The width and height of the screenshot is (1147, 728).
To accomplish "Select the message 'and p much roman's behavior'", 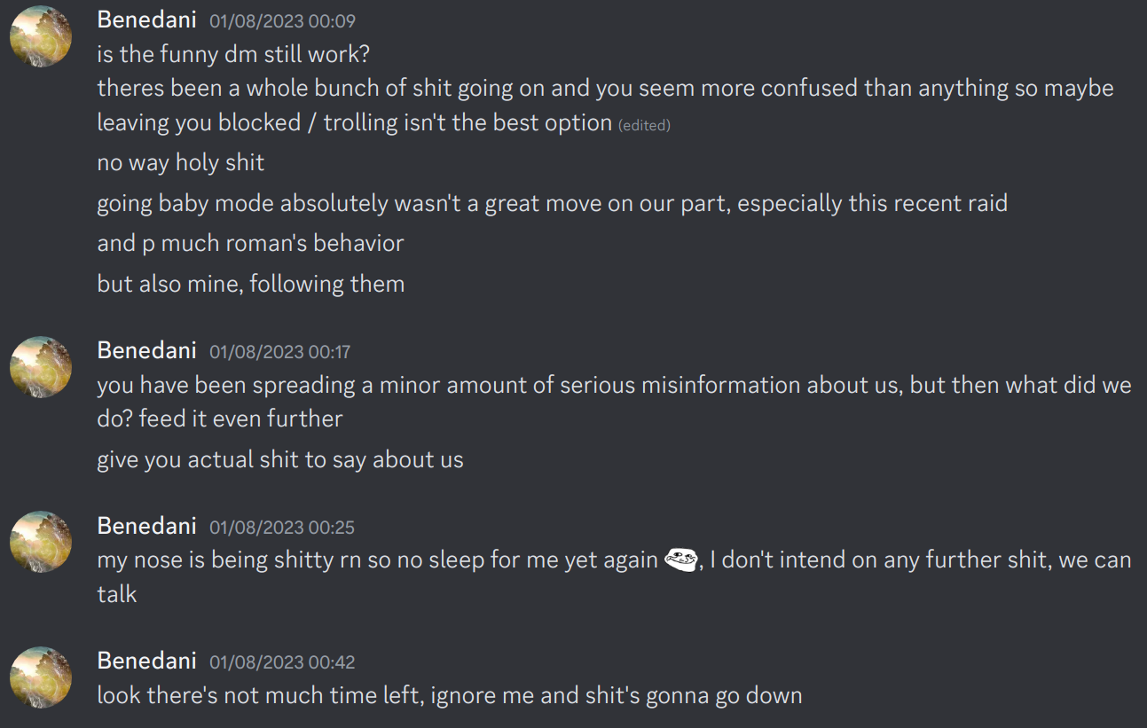I will [x=250, y=243].
